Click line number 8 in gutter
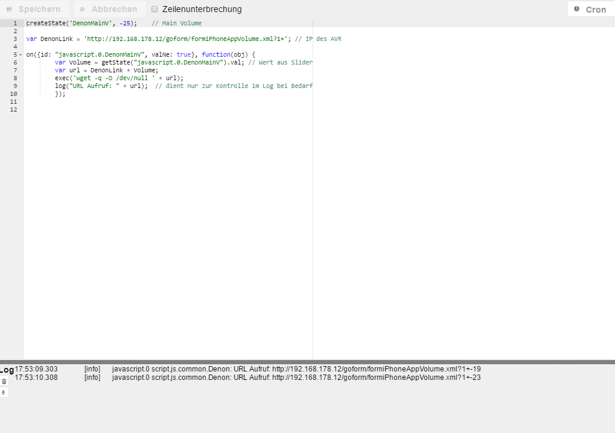Viewport: 615px width, 433px height. tap(15, 78)
